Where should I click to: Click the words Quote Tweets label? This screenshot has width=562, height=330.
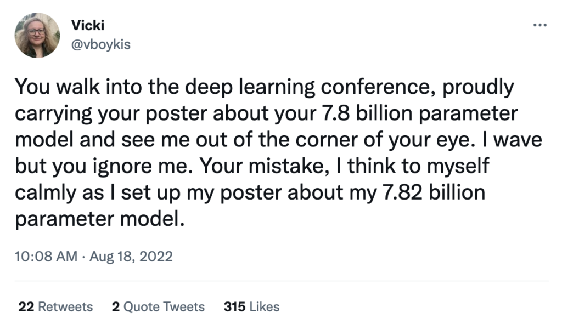(164, 307)
